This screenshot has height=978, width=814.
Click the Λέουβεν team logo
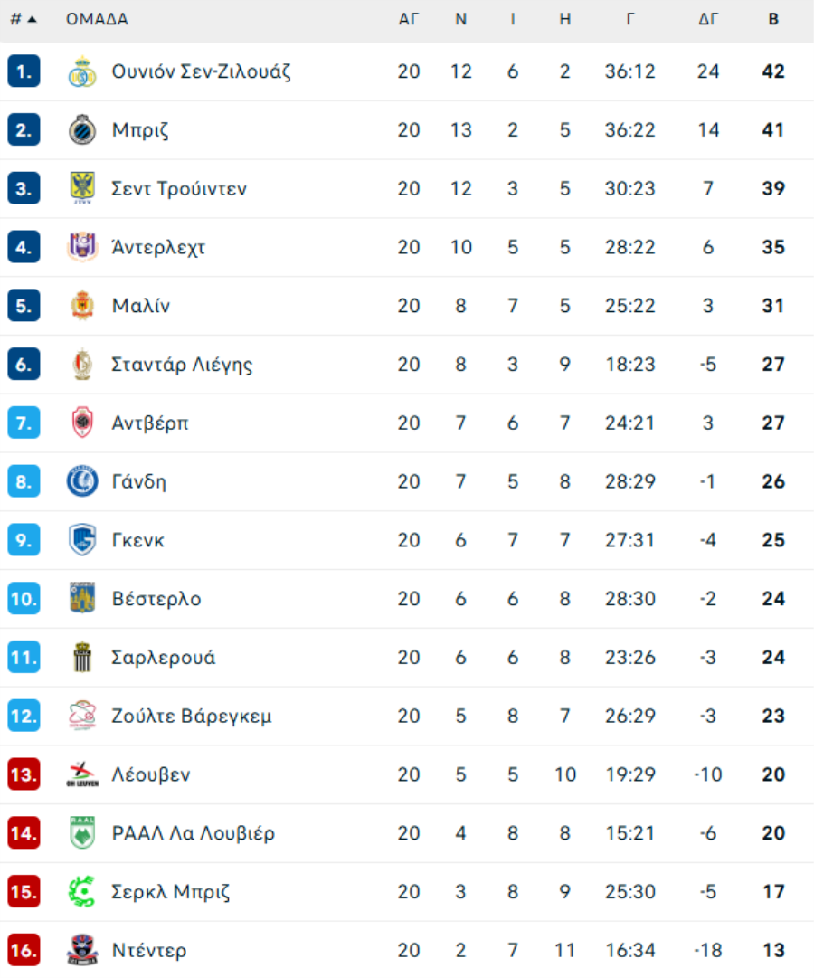pyautogui.click(x=82, y=774)
